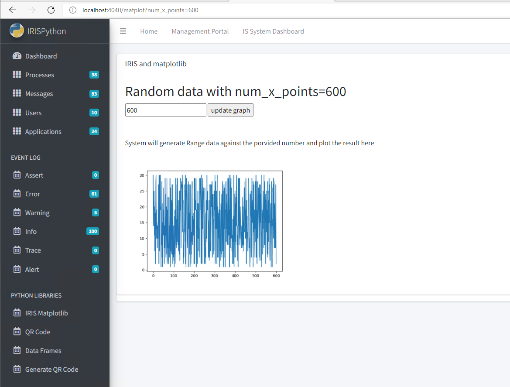Screen dimensions: 510x387
Task: Go back with browser back arrow
Action: click(12, 10)
